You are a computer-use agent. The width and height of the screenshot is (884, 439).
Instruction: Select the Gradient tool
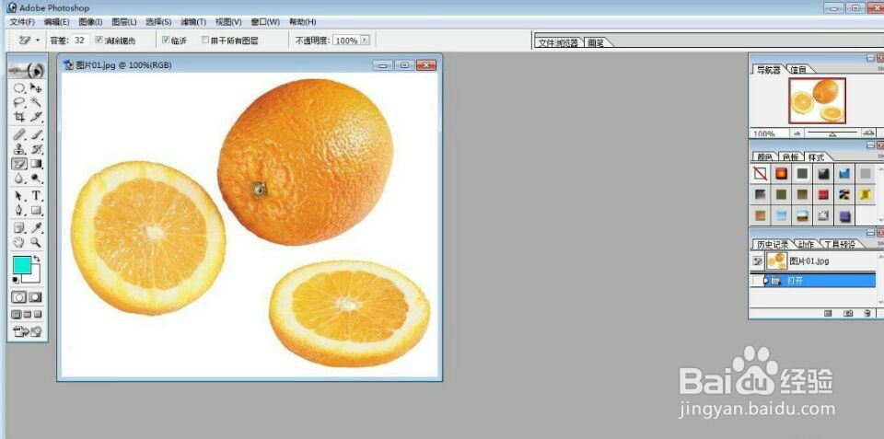[x=36, y=164]
